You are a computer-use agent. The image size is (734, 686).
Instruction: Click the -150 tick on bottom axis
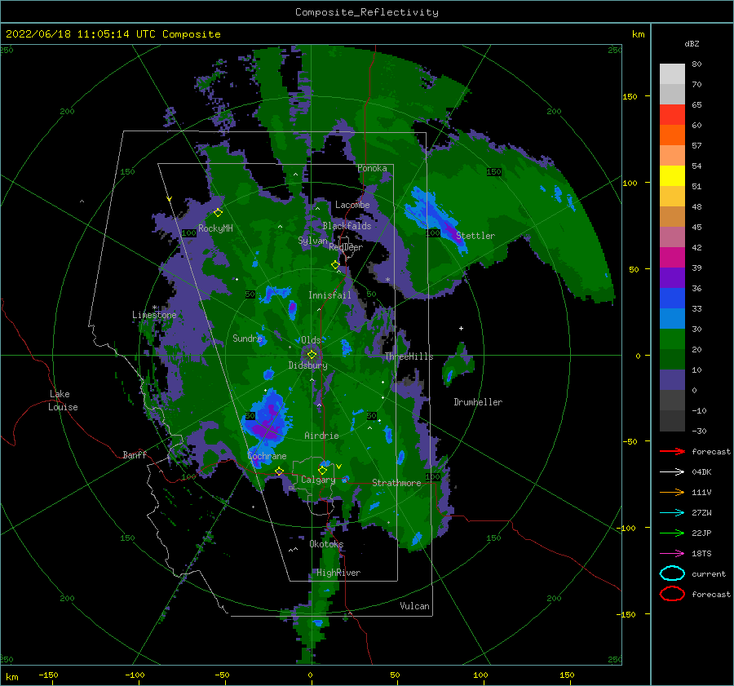48,675
